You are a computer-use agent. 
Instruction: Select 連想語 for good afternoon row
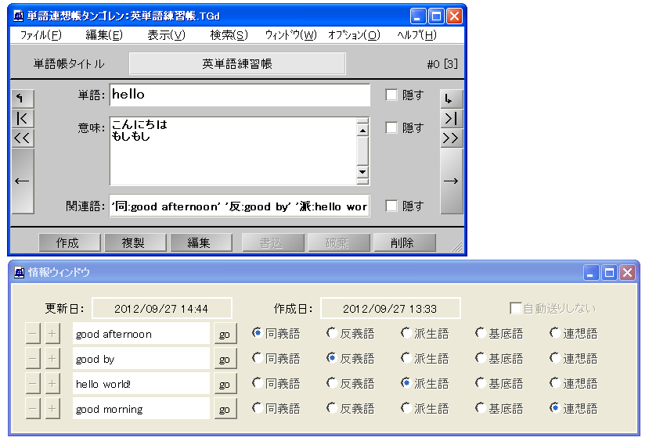pos(556,333)
